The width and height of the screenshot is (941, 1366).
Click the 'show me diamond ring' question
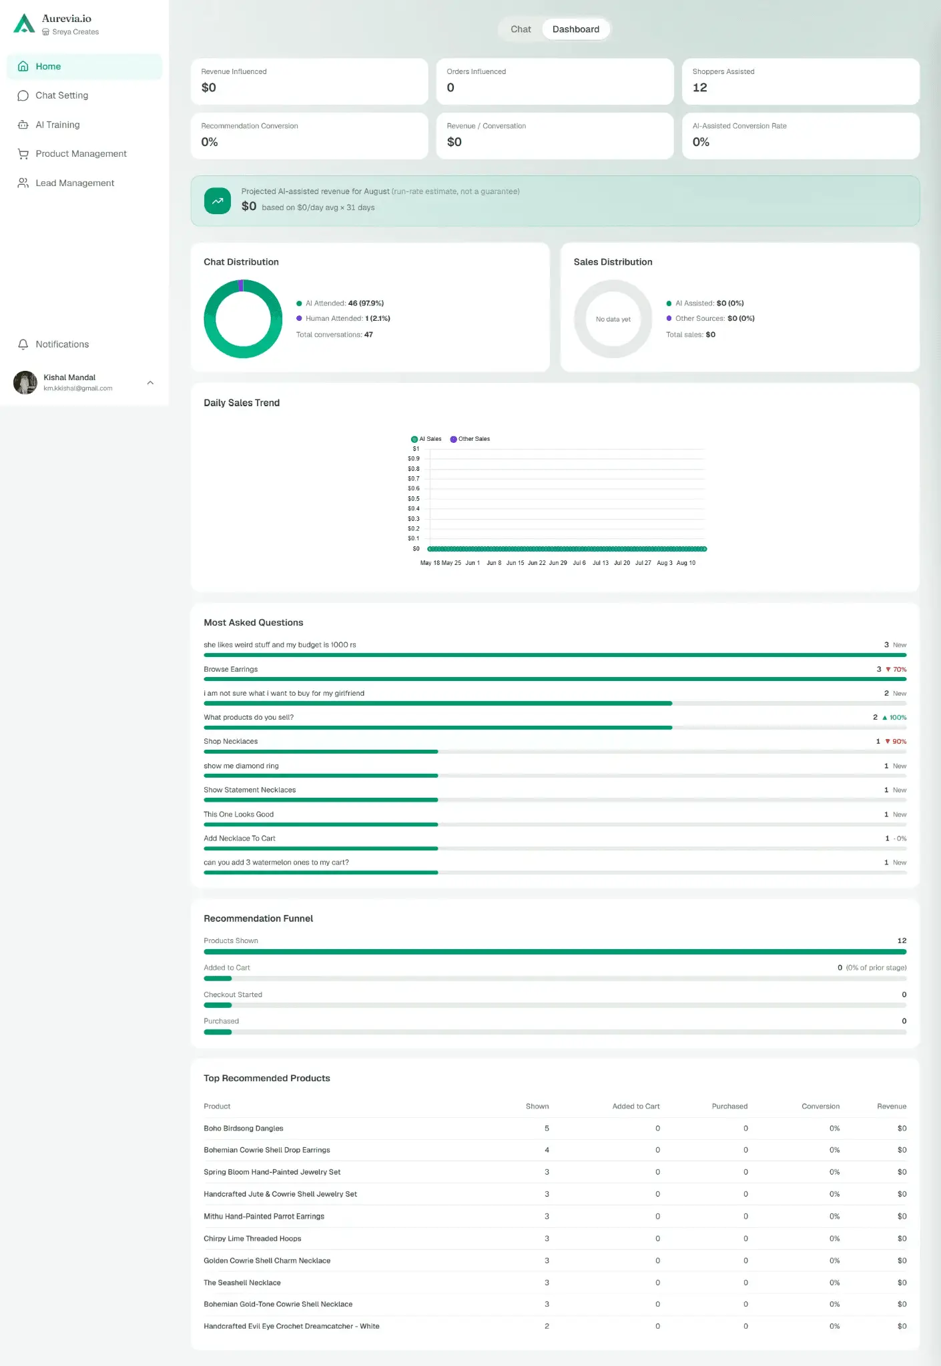[x=241, y=766]
